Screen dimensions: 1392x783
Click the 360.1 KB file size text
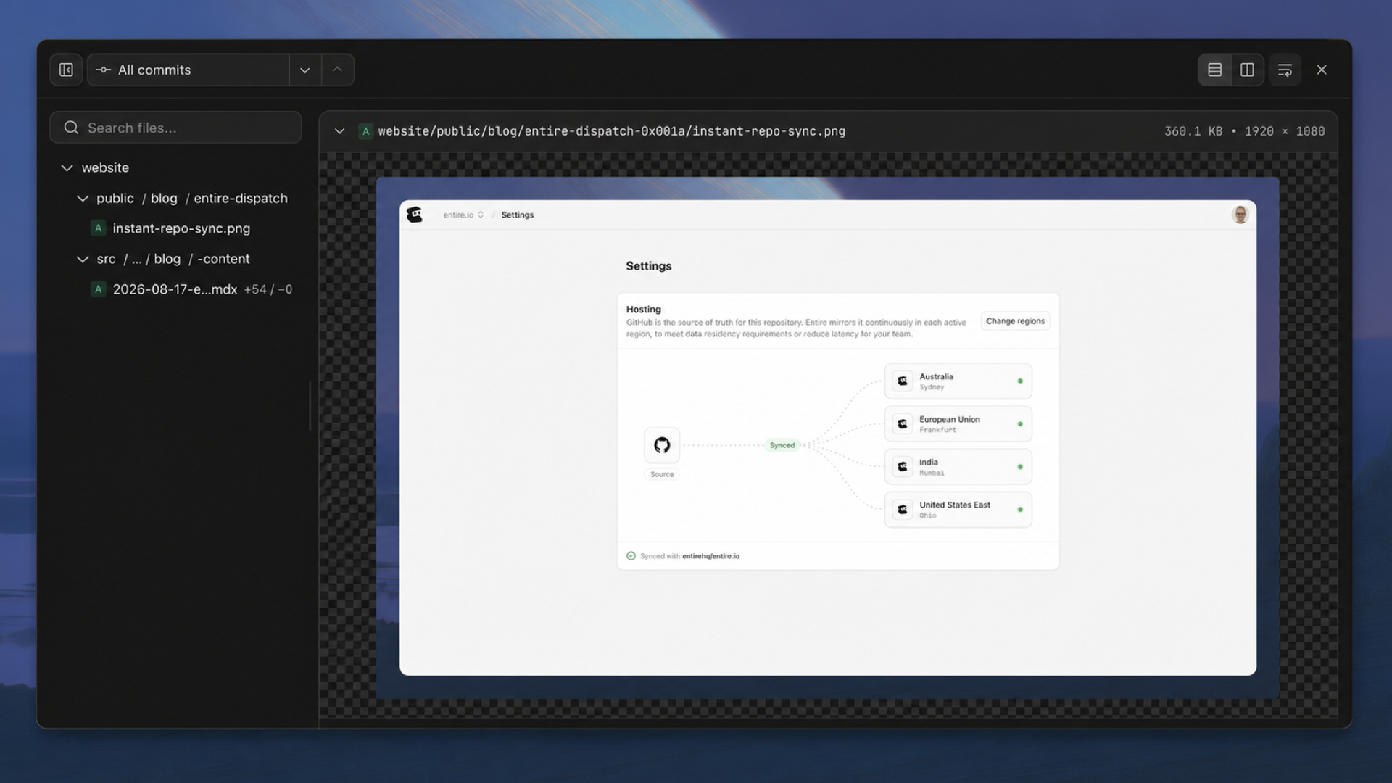click(x=1193, y=131)
